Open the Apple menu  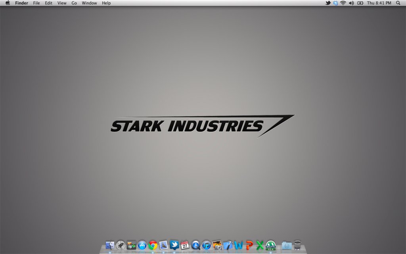click(8, 3)
